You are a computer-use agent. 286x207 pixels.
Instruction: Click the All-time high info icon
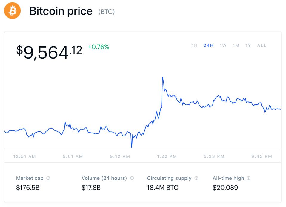249,178
